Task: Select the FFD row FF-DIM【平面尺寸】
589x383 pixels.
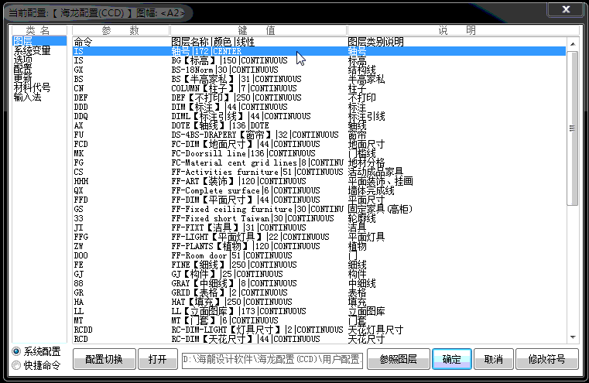Action: (x=320, y=200)
